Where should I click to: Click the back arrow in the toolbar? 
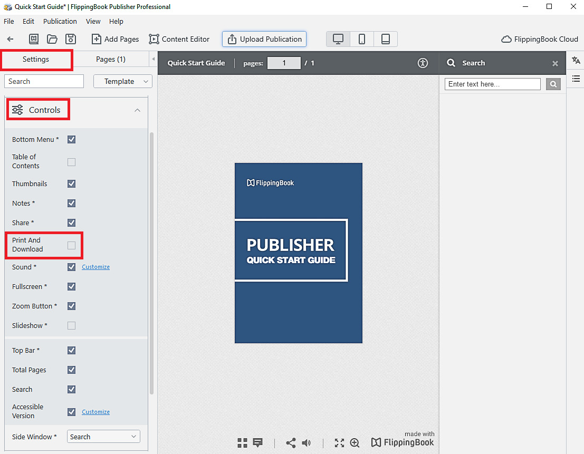pos(11,39)
